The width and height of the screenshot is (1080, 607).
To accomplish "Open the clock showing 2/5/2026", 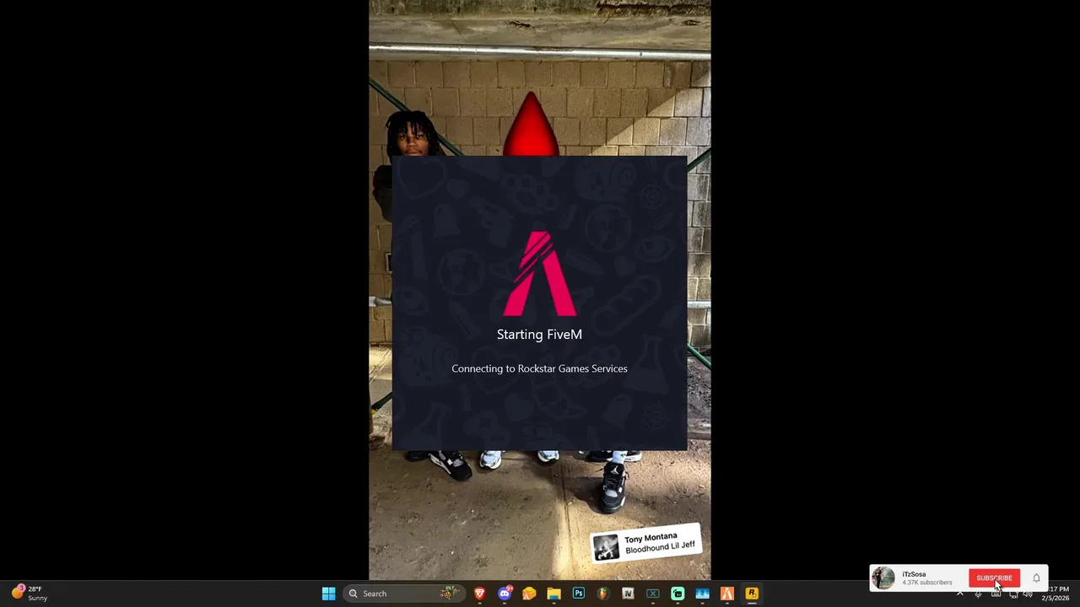I will pos(1056,594).
